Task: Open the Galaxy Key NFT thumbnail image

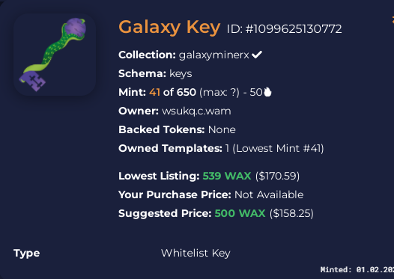Action: click(x=55, y=55)
